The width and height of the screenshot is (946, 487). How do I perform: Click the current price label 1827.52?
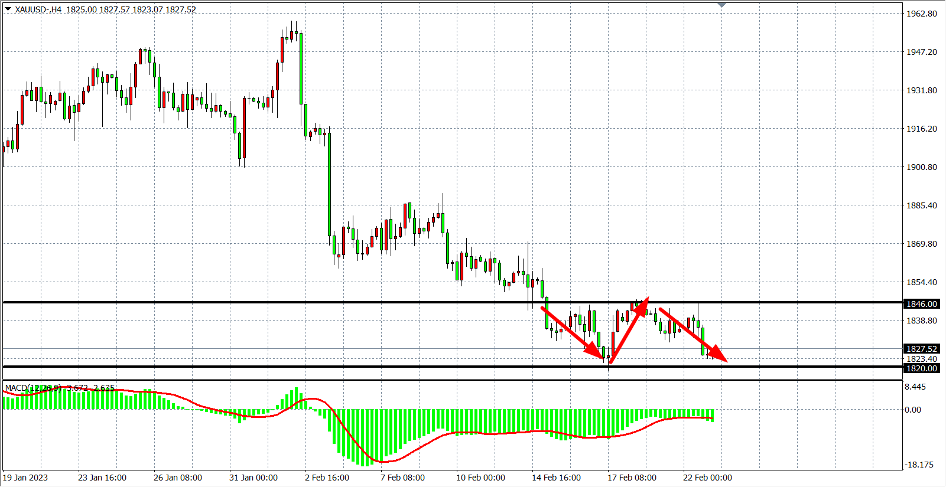(921, 349)
